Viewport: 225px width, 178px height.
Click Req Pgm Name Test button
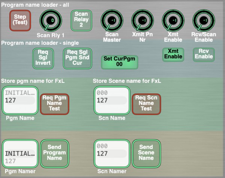[54, 104]
